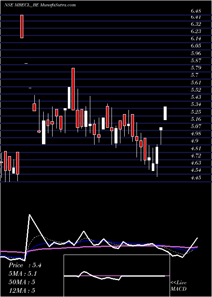Click the 6.48 price axis label
The height and width of the screenshot is (297, 212).
[x=196, y=11]
